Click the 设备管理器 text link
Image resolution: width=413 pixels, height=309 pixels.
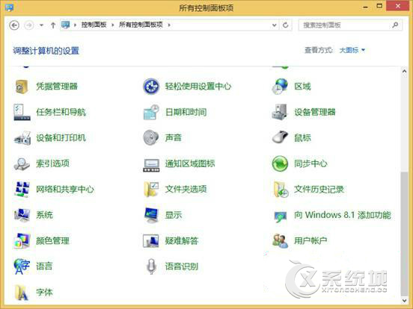click(x=315, y=112)
